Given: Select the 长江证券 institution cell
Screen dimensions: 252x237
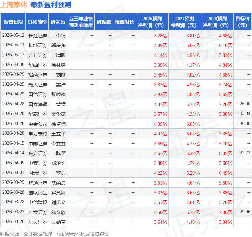Looking at the screenshot, I should point(38,36).
